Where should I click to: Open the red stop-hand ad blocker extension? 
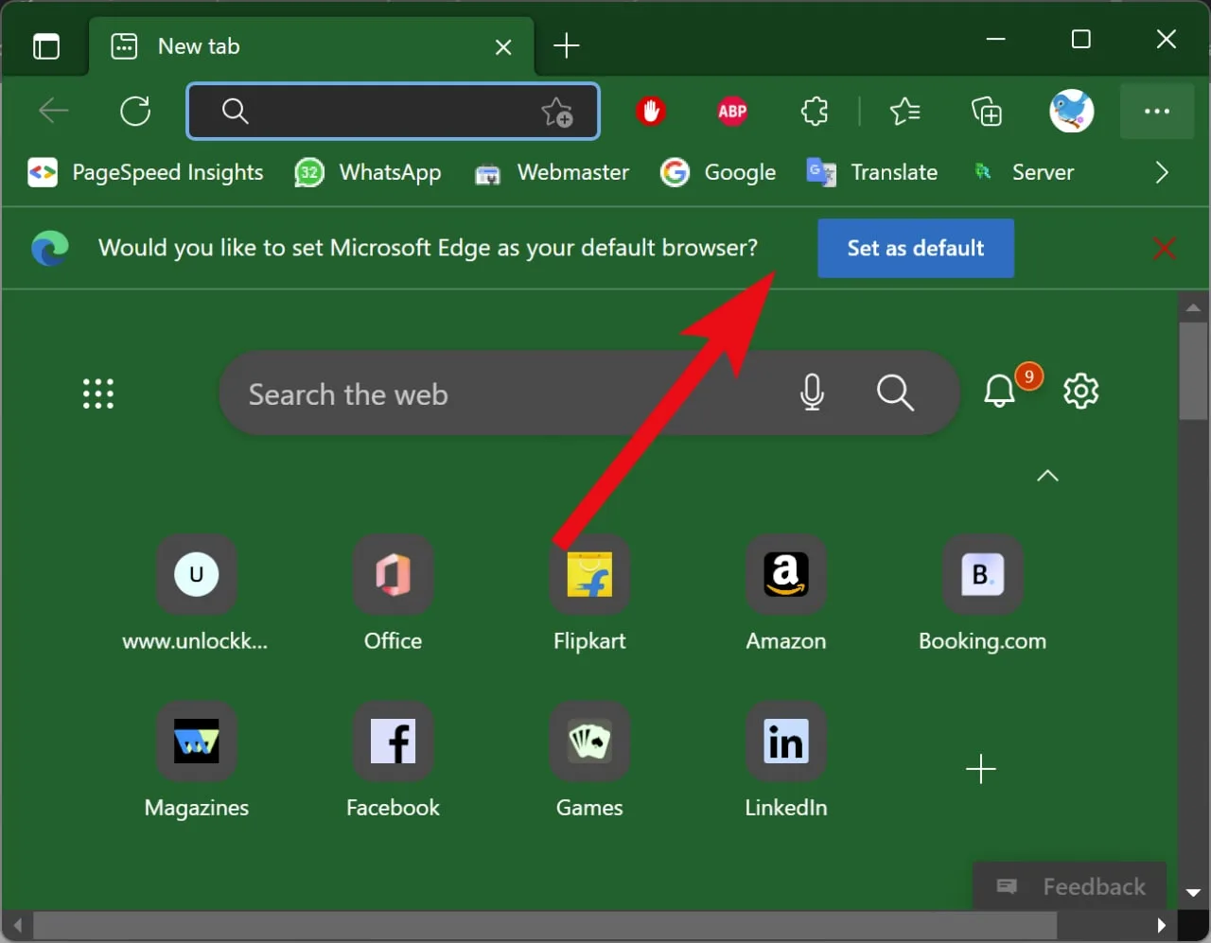click(x=650, y=112)
